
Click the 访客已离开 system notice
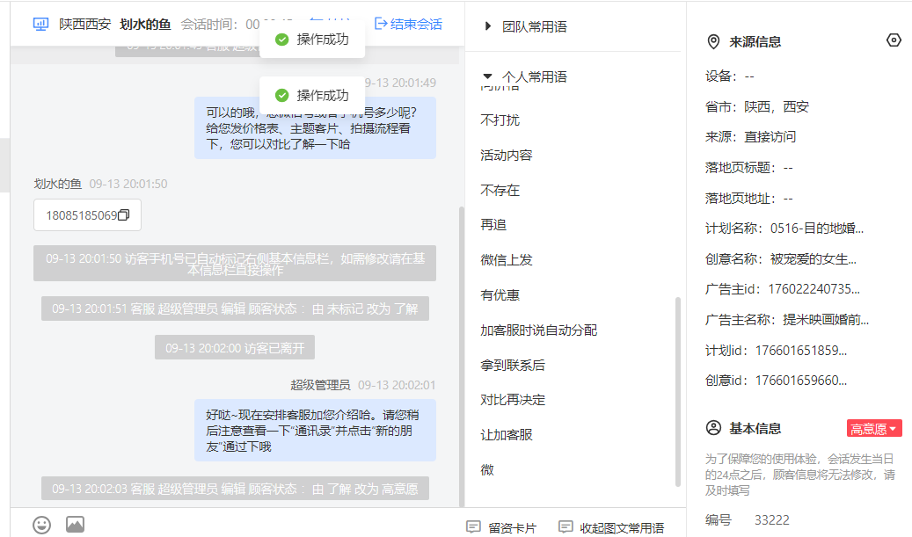coord(235,348)
